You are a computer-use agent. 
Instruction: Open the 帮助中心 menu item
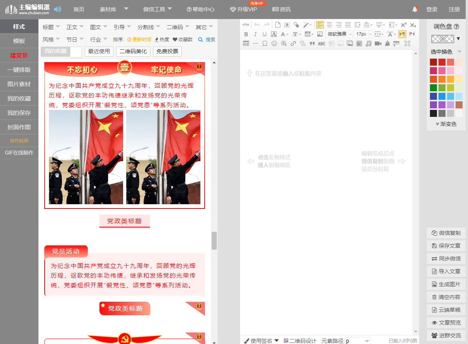[x=200, y=9]
